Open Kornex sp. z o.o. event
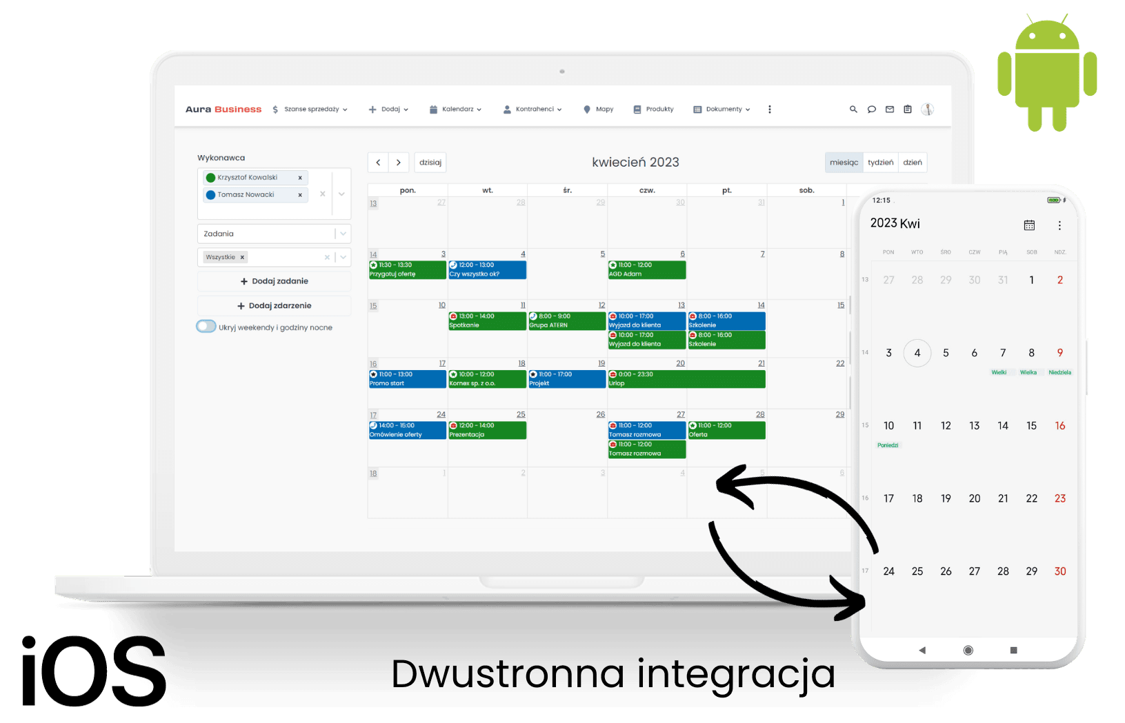The width and height of the screenshot is (1125, 723). (x=487, y=379)
